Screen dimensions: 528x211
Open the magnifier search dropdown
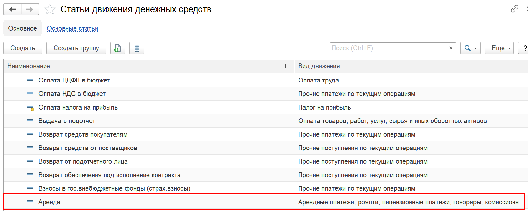tap(470, 48)
